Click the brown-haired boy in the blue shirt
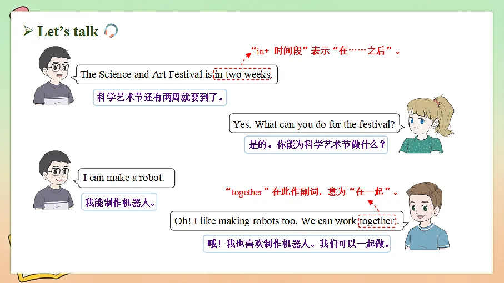Image resolution: width=504 pixels, height=283 pixels. [427, 216]
